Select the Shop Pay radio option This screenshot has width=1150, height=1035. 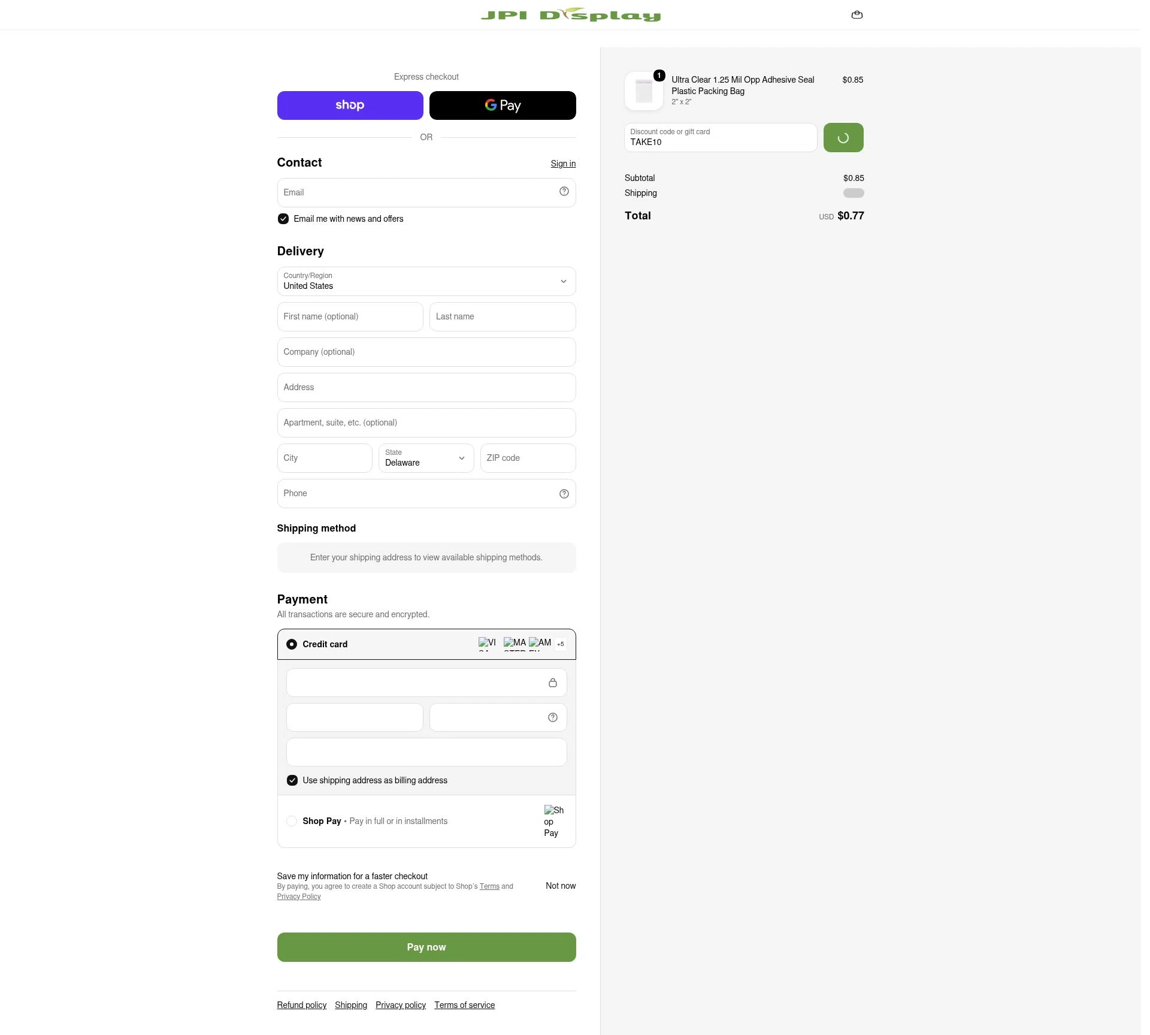click(292, 821)
